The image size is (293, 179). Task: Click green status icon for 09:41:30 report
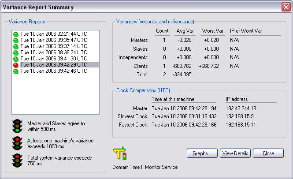point(16,59)
